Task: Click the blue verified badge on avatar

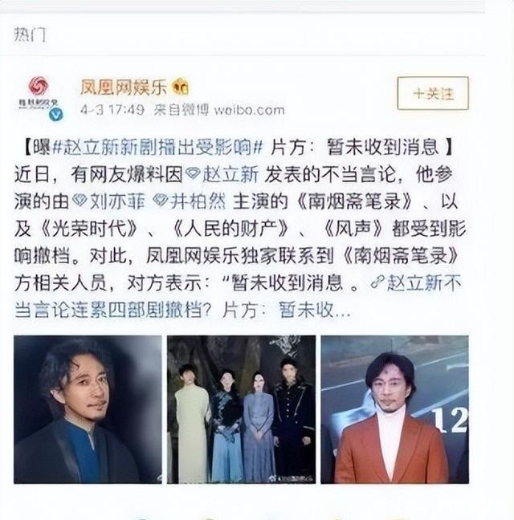Action: click(55, 115)
